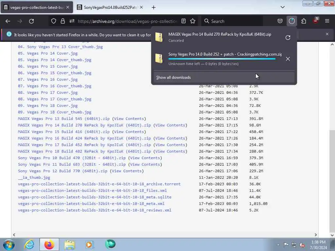This screenshot has width=335, height=251.
Task: View Contents of Sony Vegas Pro 12 zip
Action: [127, 171]
